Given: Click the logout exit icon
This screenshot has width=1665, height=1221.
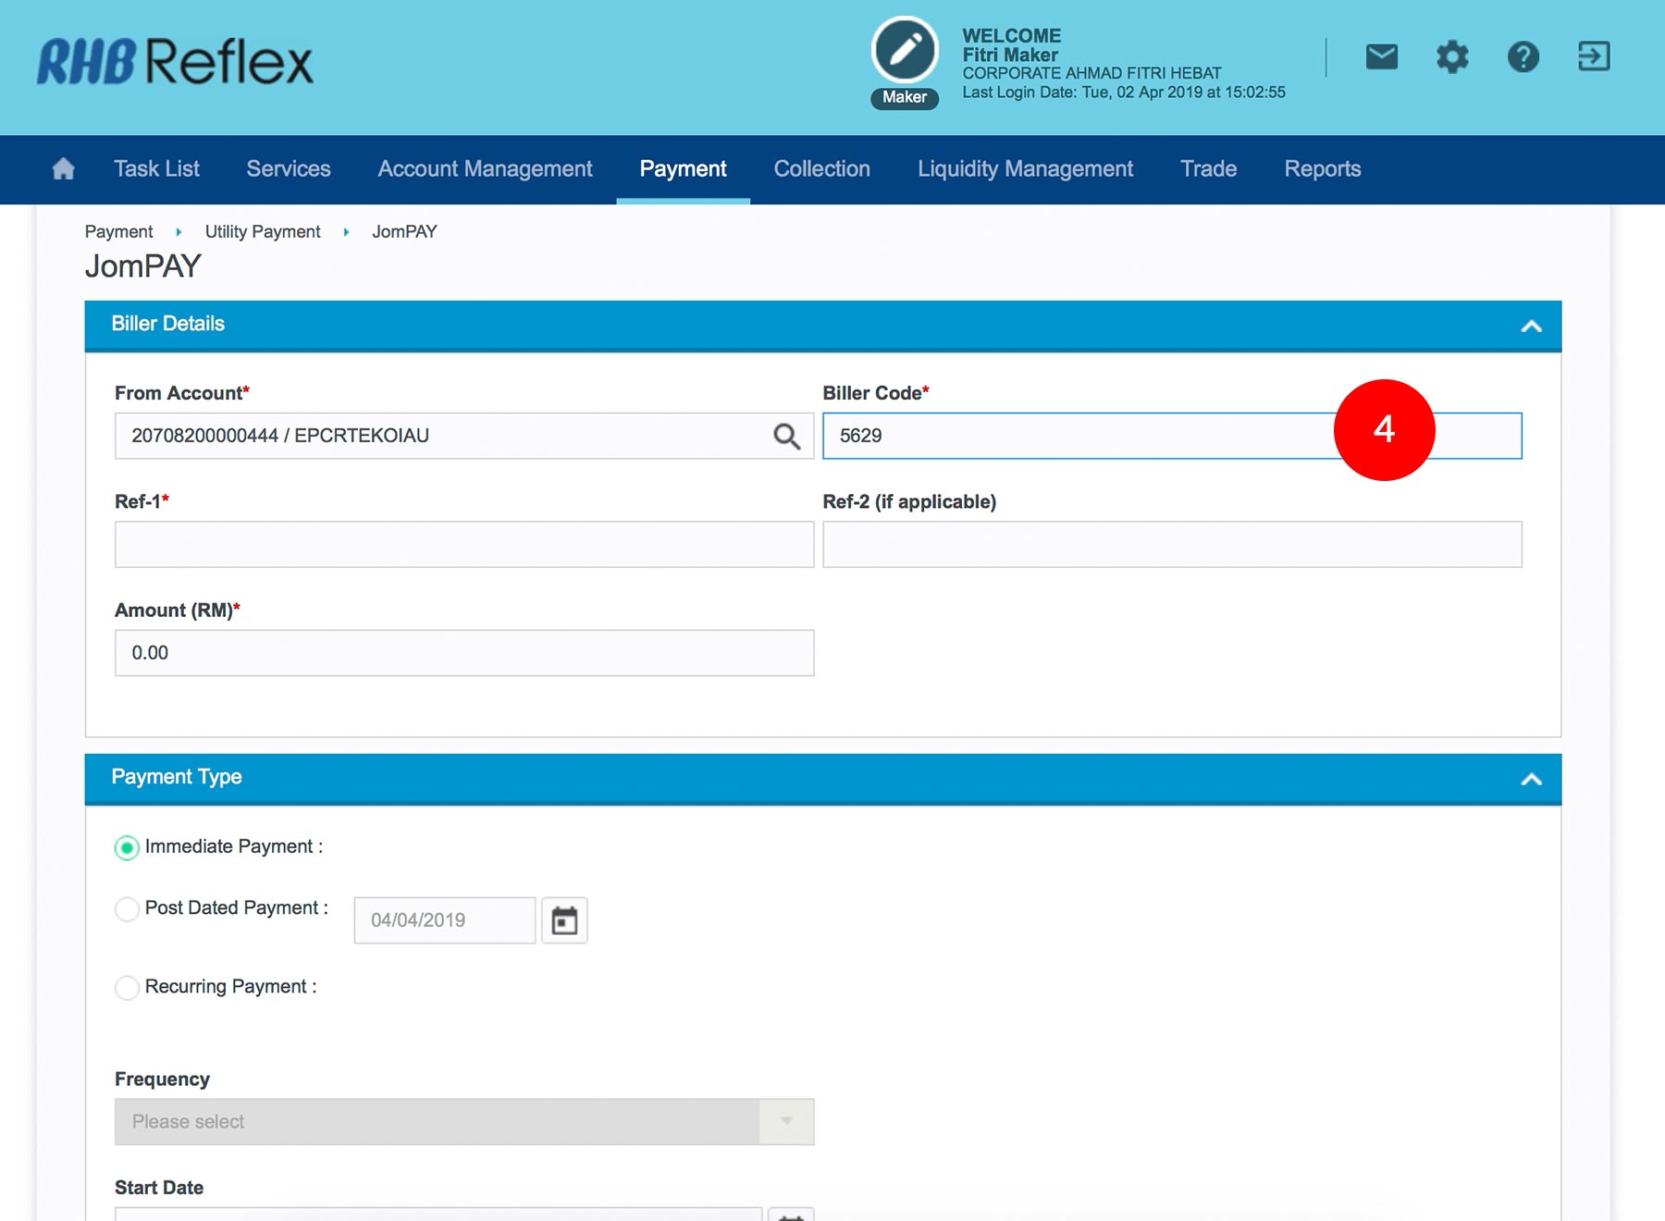Looking at the screenshot, I should 1593,57.
